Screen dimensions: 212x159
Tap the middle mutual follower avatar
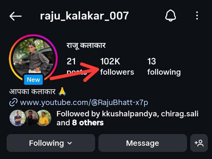[31, 118]
